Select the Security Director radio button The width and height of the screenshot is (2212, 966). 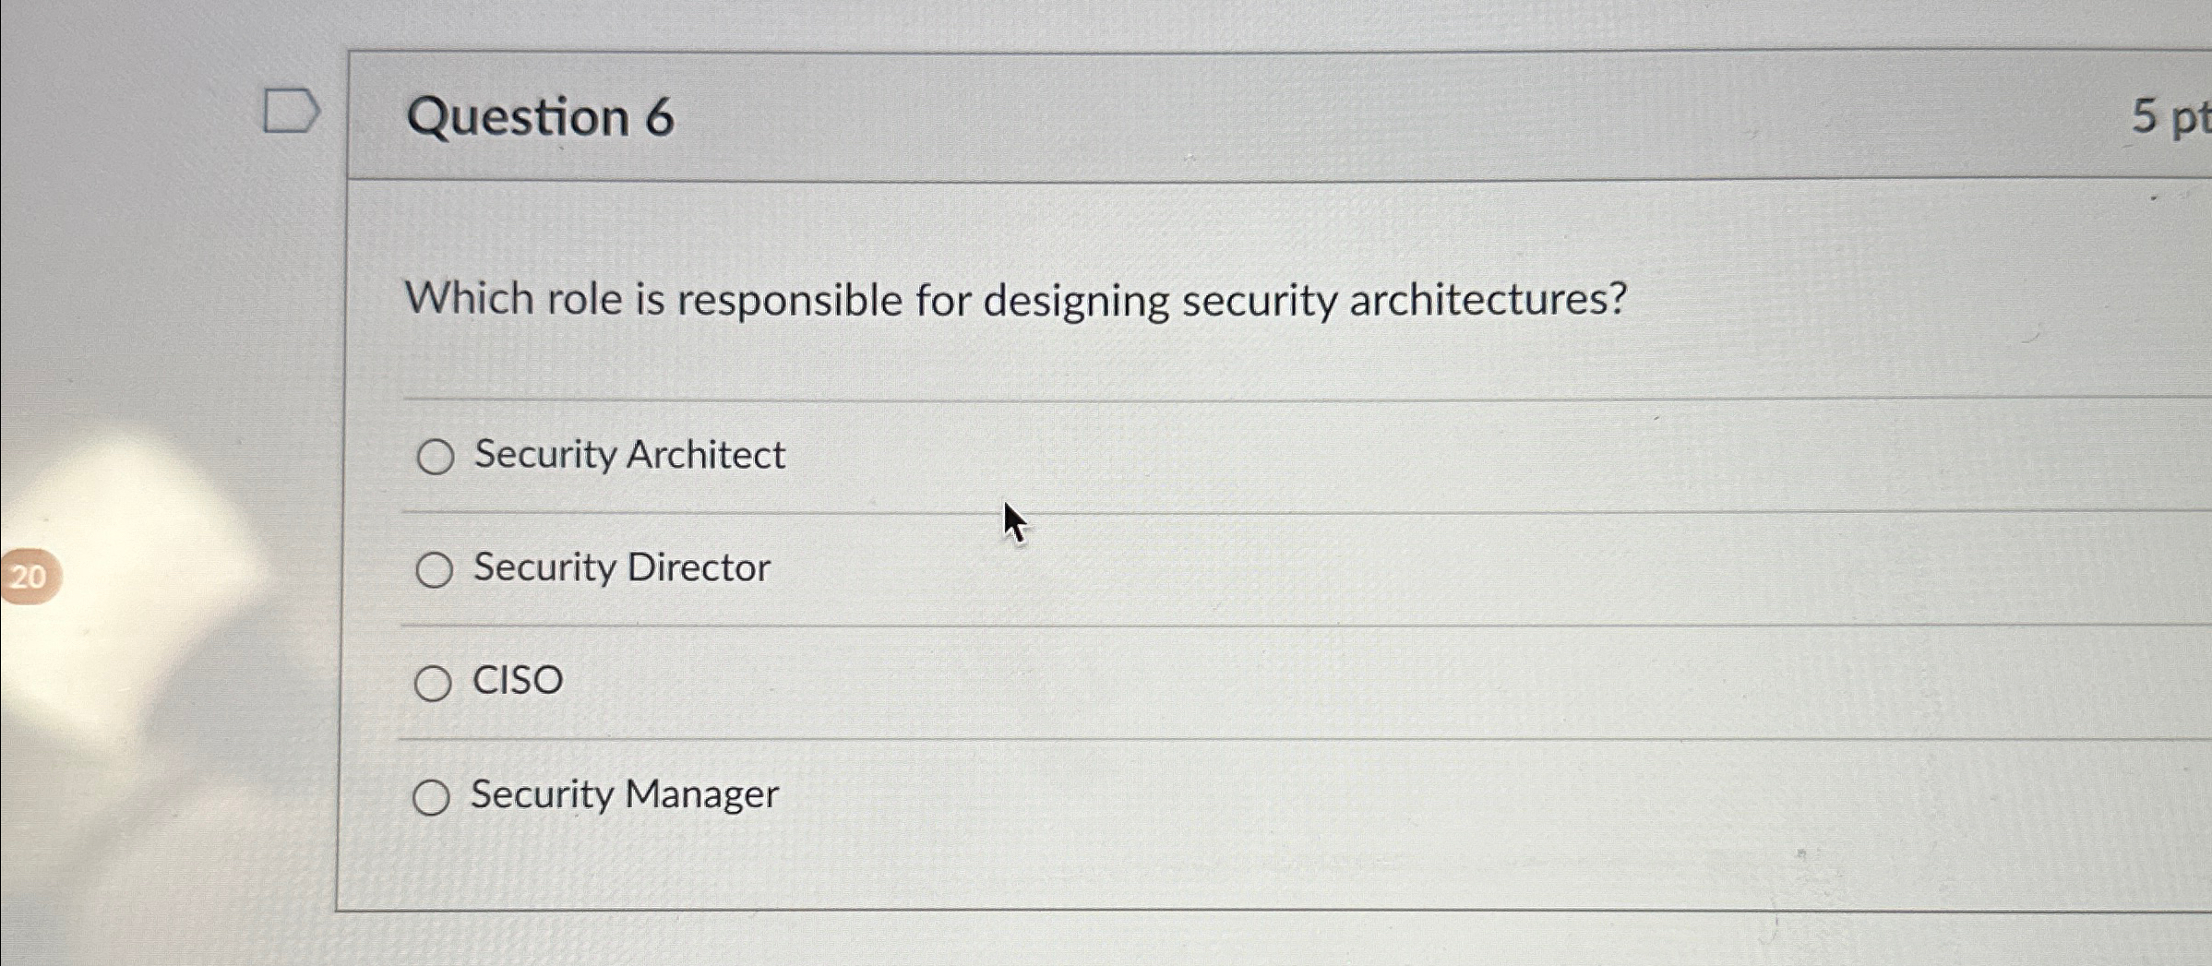[x=434, y=569]
